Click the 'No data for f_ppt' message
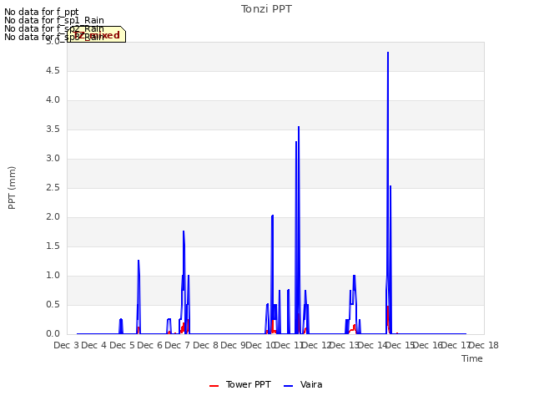 [x=42, y=12]
